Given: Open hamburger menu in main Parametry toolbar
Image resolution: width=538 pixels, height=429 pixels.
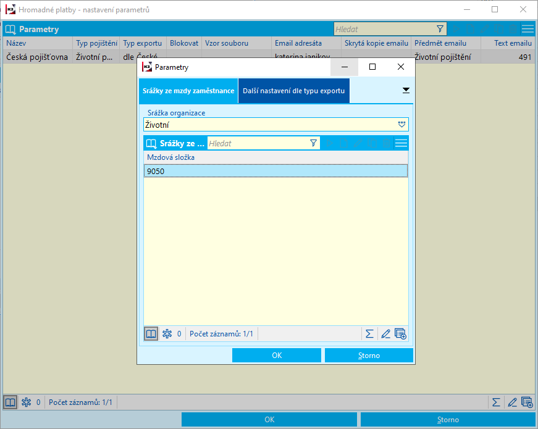Looking at the screenshot, I should pyautogui.click(x=527, y=30).
